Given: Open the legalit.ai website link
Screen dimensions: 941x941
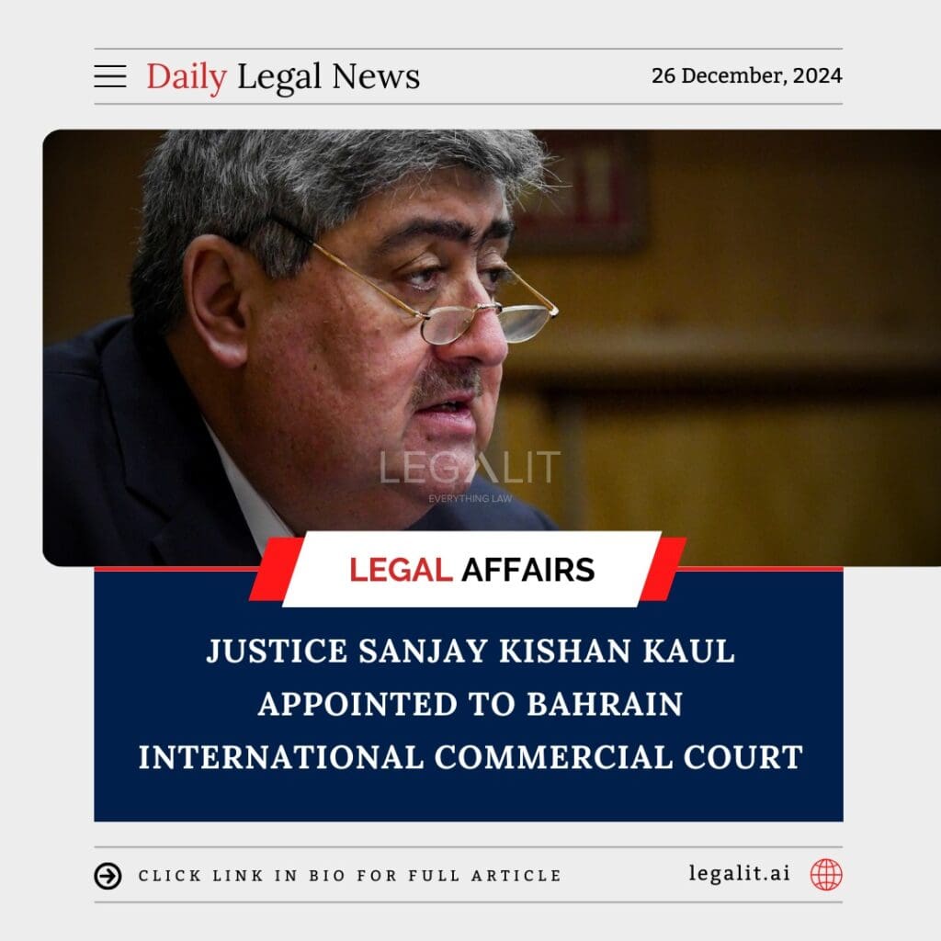Looking at the screenshot, I should 740,873.
